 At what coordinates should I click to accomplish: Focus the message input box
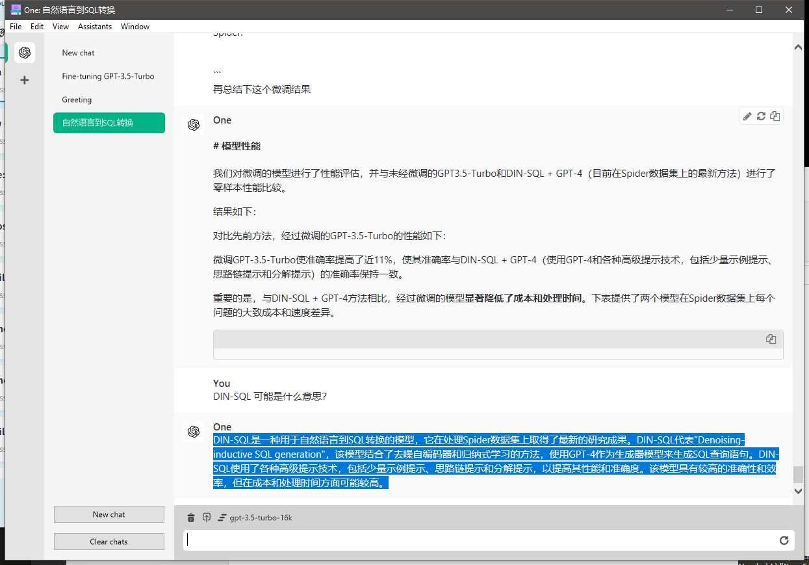[x=480, y=540]
